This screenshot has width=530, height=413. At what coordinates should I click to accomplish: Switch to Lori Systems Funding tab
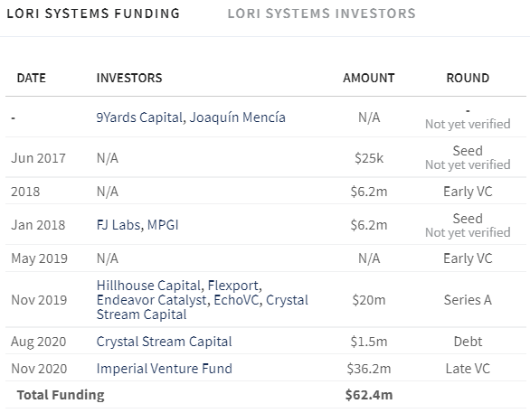tap(93, 14)
